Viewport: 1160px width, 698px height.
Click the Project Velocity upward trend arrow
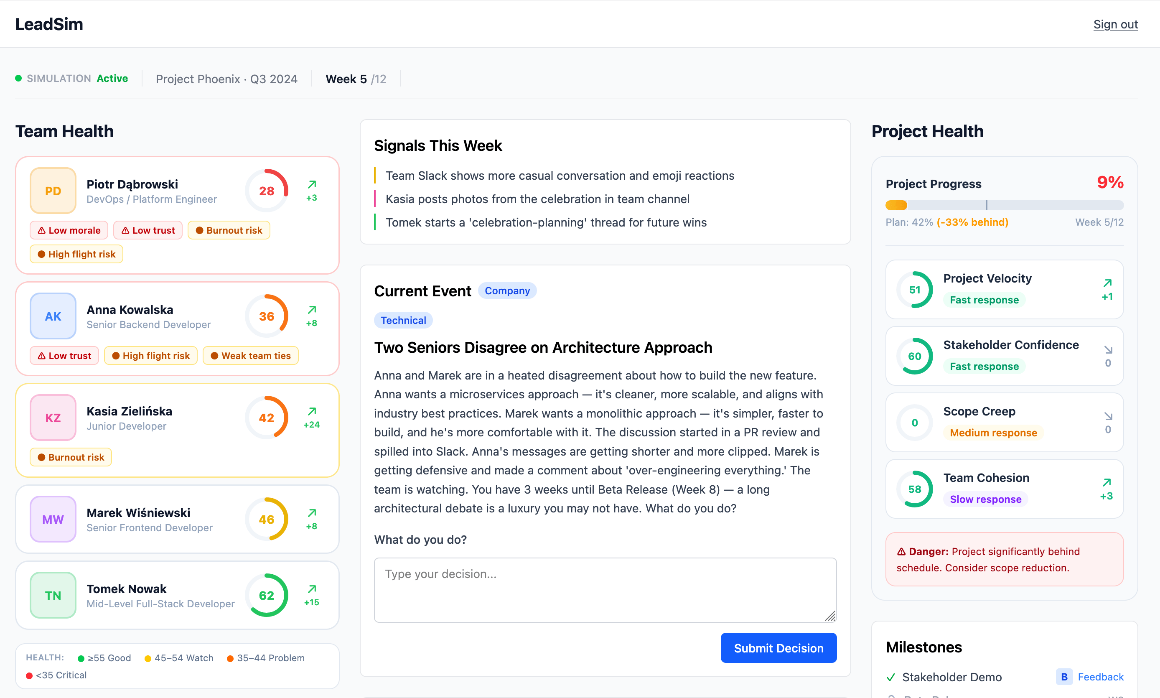(x=1107, y=283)
